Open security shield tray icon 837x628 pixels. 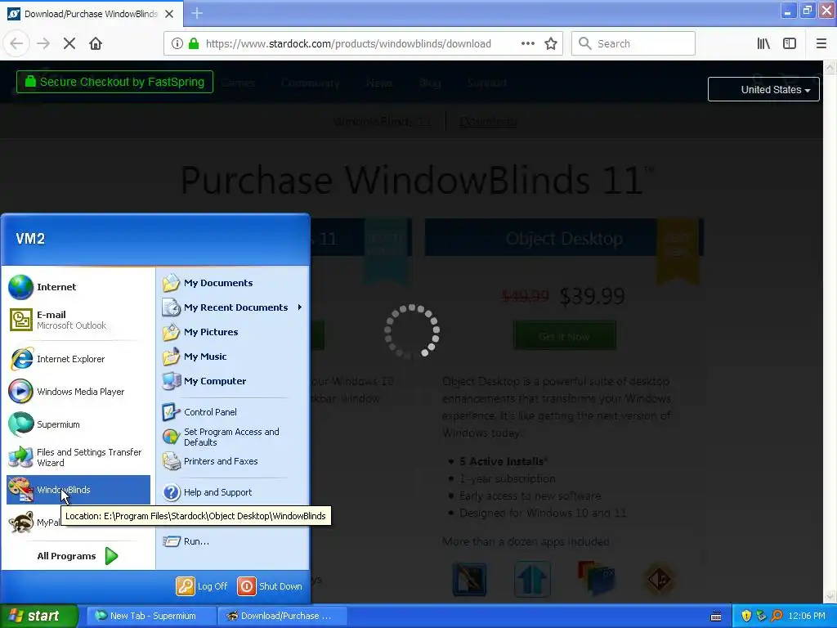[x=746, y=617]
